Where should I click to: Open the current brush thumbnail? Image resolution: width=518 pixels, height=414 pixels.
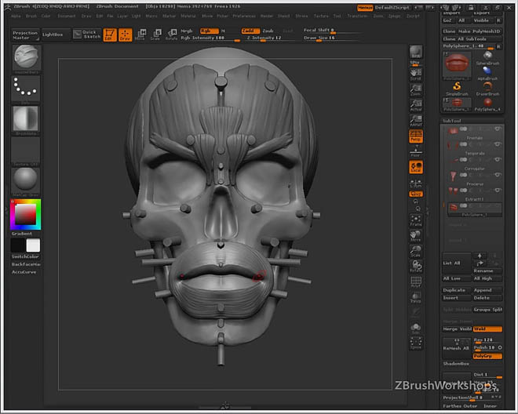pyautogui.click(x=27, y=59)
